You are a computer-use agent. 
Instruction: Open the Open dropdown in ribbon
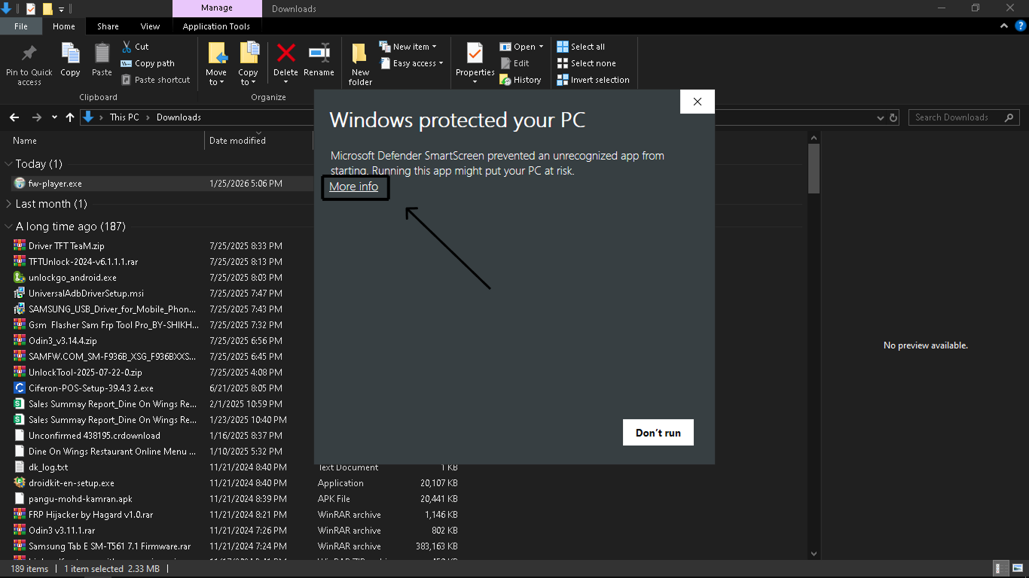(x=521, y=47)
